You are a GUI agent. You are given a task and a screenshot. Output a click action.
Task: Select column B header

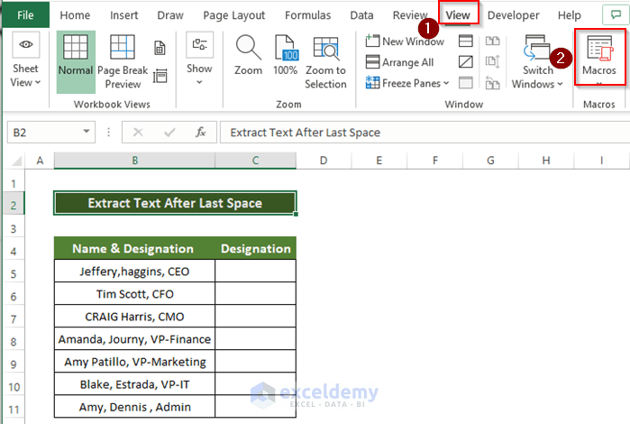point(134,161)
